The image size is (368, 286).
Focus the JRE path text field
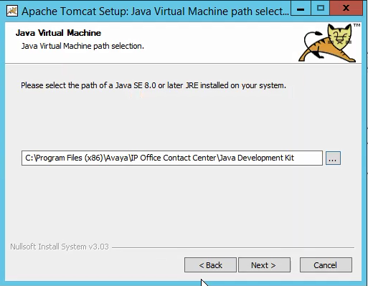(x=172, y=158)
